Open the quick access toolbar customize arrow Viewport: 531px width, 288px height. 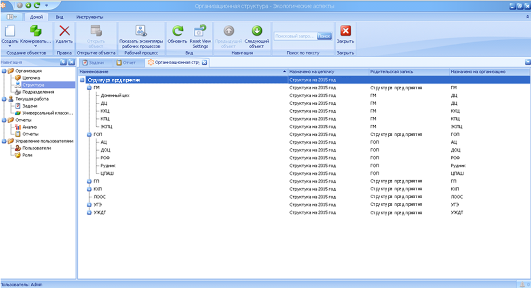[x=46, y=6]
